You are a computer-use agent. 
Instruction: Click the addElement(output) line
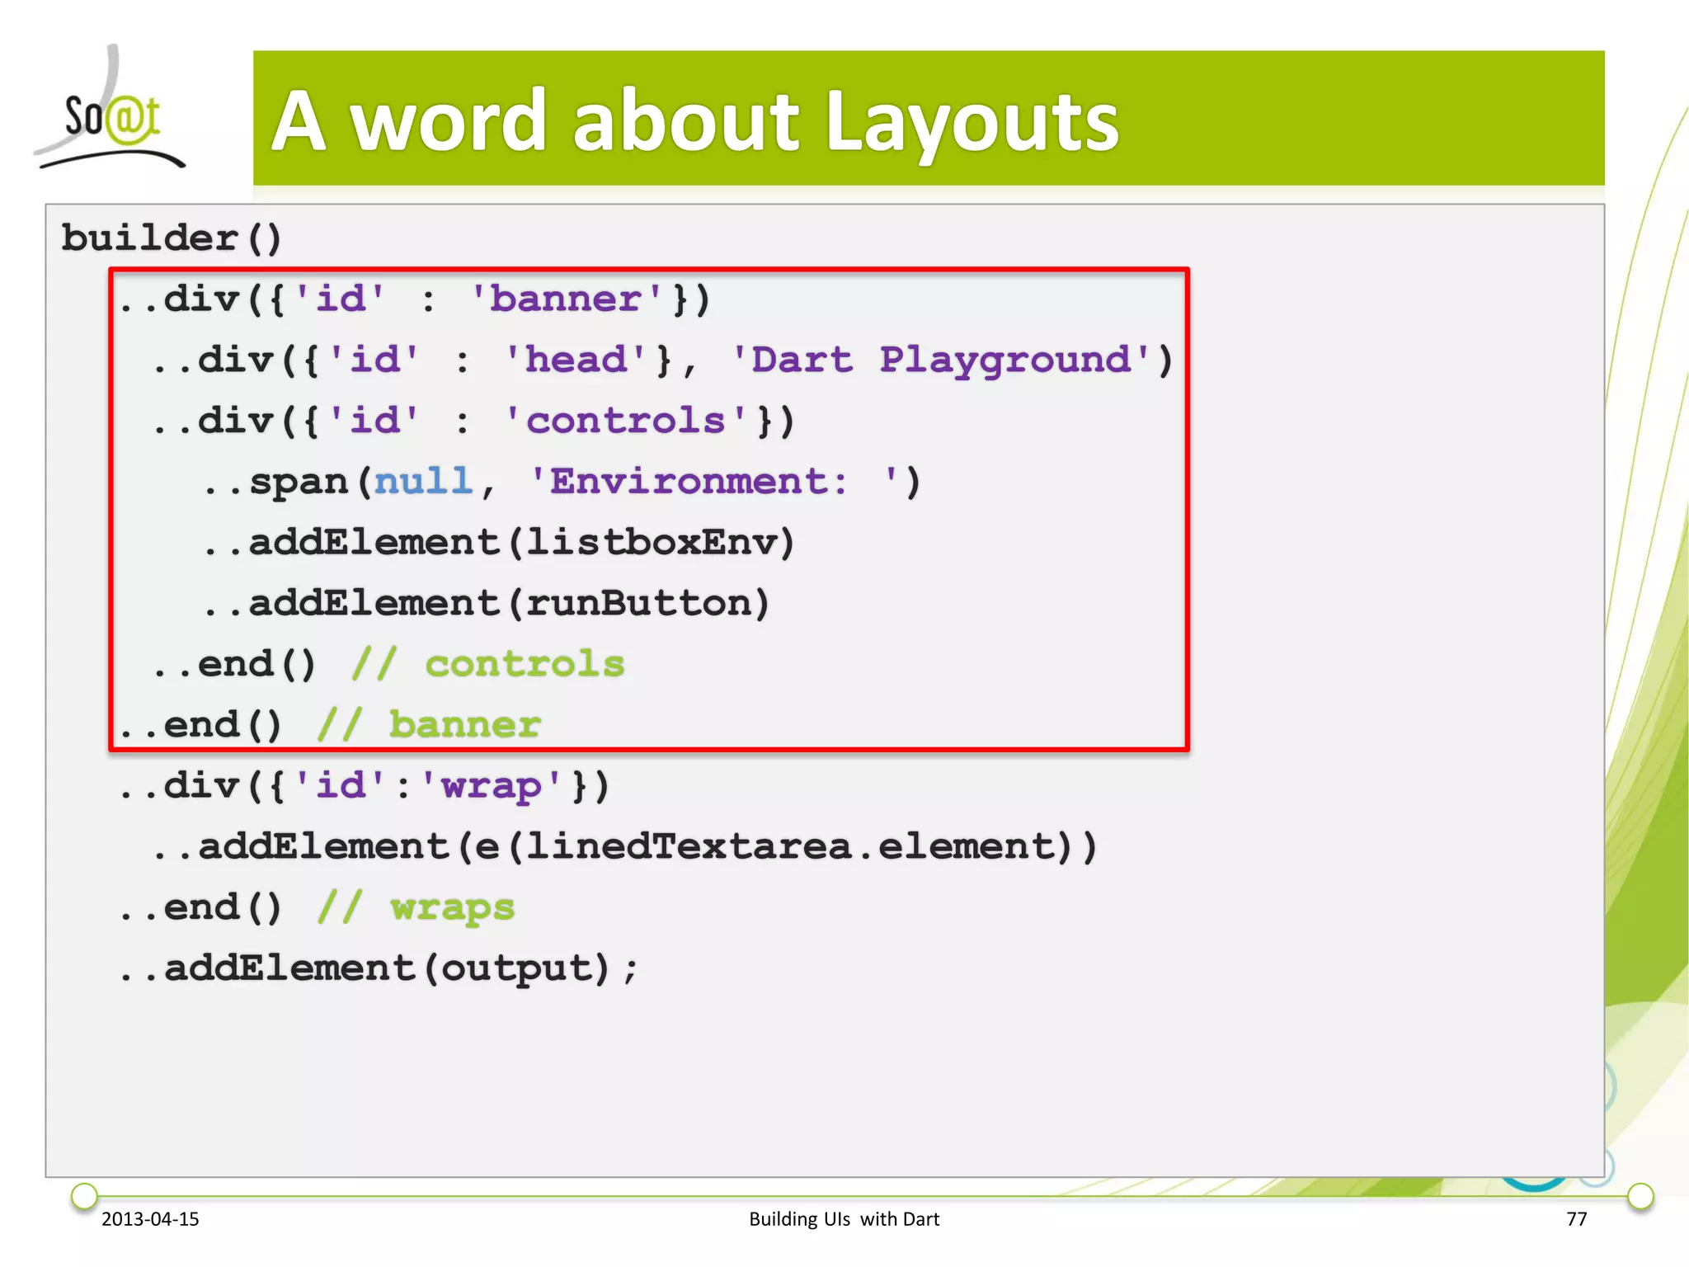point(379,968)
